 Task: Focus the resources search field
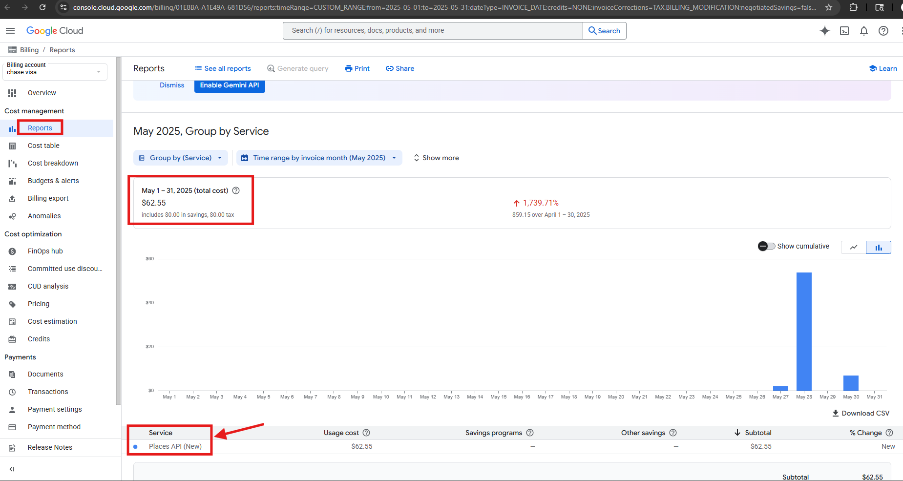433,31
